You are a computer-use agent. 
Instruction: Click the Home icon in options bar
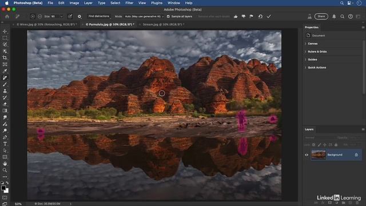[x=7, y=17]
